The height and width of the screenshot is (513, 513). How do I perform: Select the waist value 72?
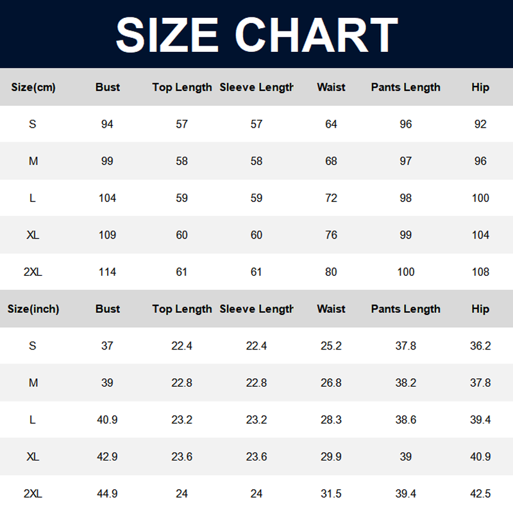[331, 198]
